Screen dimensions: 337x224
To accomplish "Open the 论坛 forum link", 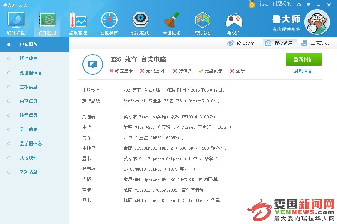I will point(264,4).
